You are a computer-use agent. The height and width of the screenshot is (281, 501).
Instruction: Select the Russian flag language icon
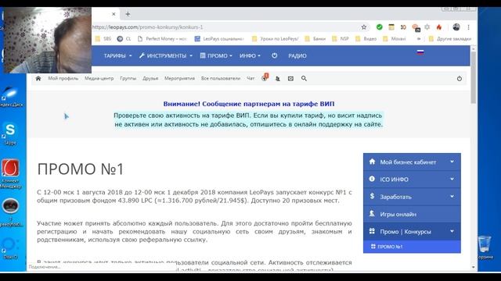pos(420,52)
